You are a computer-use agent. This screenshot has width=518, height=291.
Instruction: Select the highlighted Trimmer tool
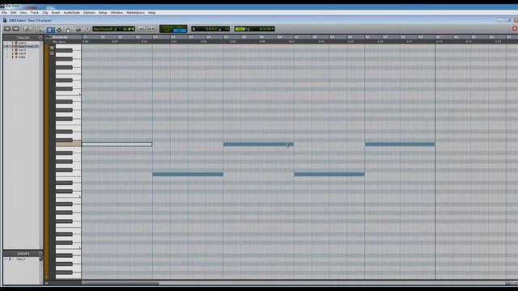click(50, 30)
